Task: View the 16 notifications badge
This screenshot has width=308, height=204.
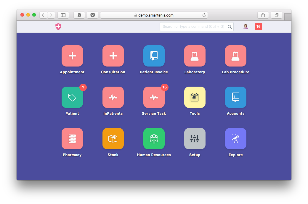Action: click(258, 27)
